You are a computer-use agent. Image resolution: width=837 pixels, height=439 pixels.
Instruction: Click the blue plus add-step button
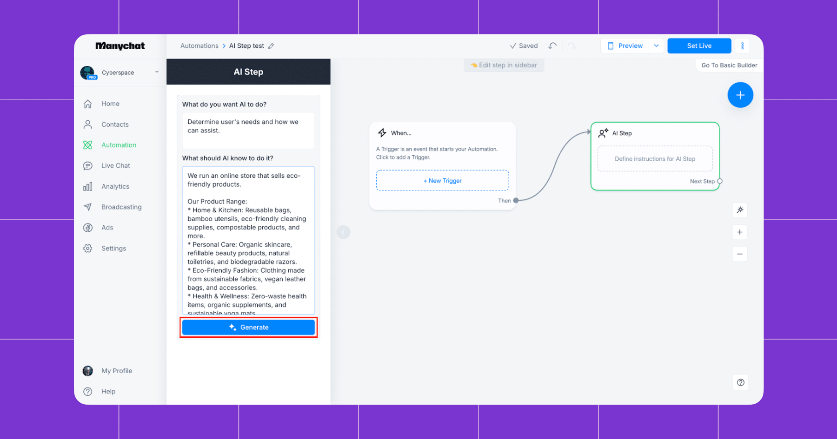pyautogui.click(x=740, y=95)
